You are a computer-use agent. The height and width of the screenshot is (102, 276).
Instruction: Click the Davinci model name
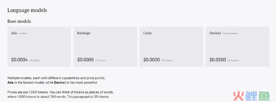click(215, 33)
